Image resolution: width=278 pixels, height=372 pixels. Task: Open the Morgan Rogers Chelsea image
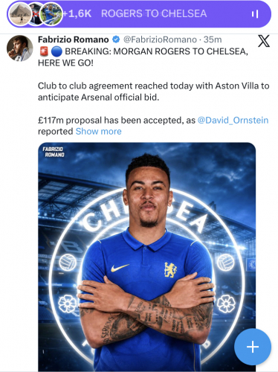(147, 257)
